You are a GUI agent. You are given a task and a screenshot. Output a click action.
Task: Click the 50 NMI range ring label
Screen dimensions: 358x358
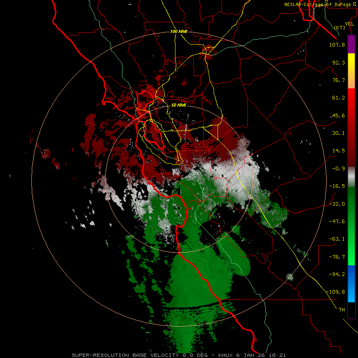pos(179,105)
